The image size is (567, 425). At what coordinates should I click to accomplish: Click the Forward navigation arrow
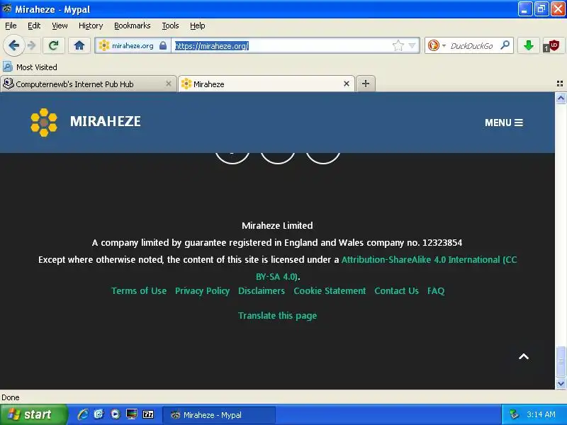click(x=32, y=46)
